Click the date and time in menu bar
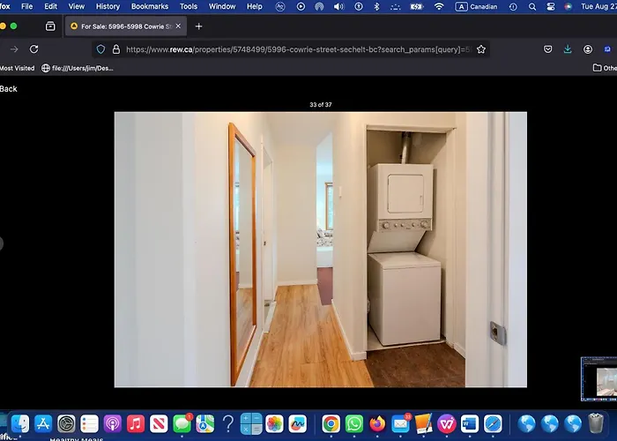 click(598, 7)
